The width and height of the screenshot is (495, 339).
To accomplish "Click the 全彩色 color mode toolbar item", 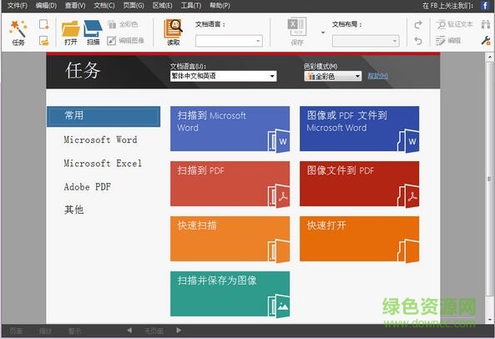I will click(123, 24).
